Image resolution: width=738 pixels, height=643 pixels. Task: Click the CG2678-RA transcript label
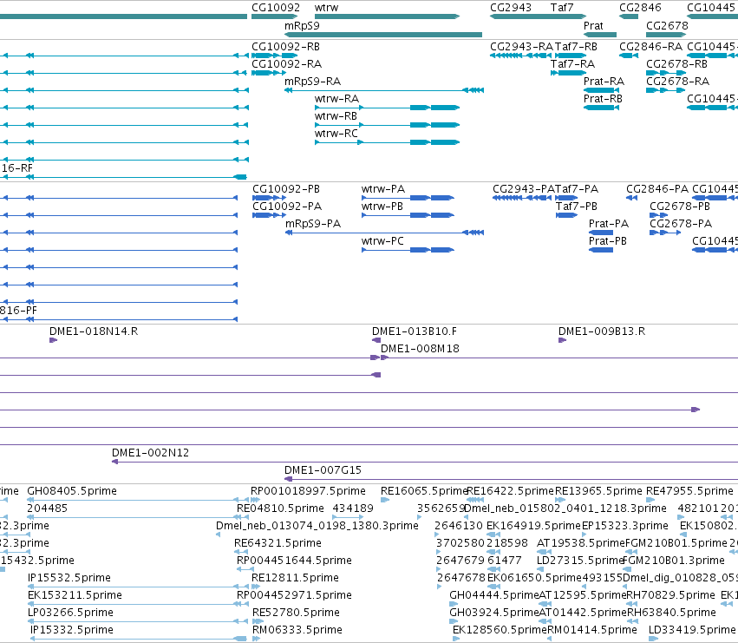click(677, 82)
